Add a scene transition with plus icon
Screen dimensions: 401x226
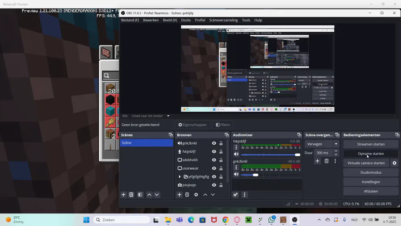click(x=317, y=161)
